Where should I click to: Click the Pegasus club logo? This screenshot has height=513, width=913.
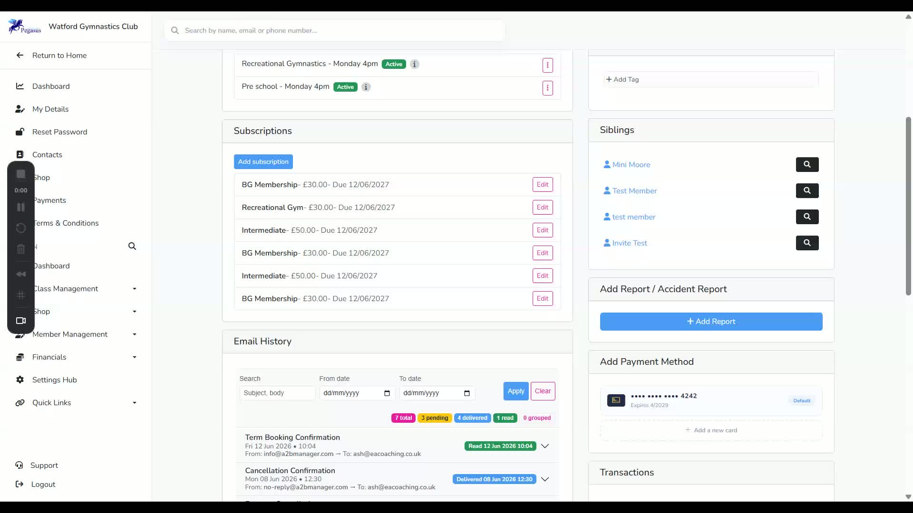coord(24,27)
